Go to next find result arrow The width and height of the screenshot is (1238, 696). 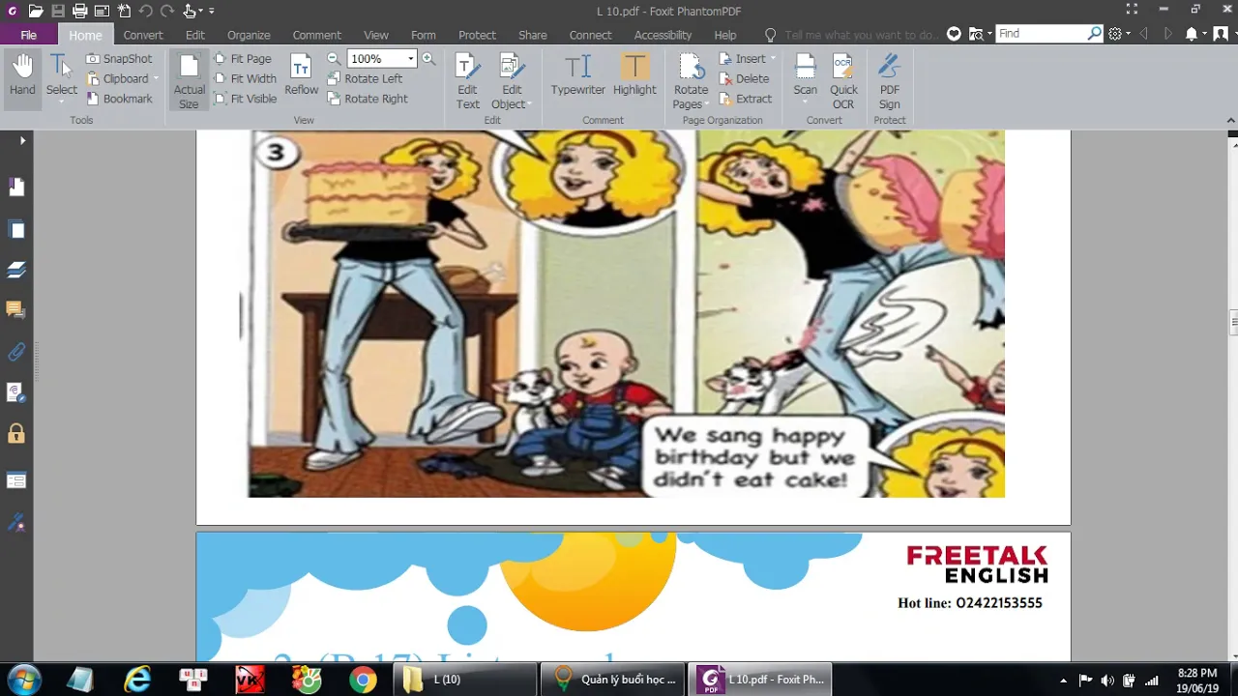click(x=1167, y=34)
